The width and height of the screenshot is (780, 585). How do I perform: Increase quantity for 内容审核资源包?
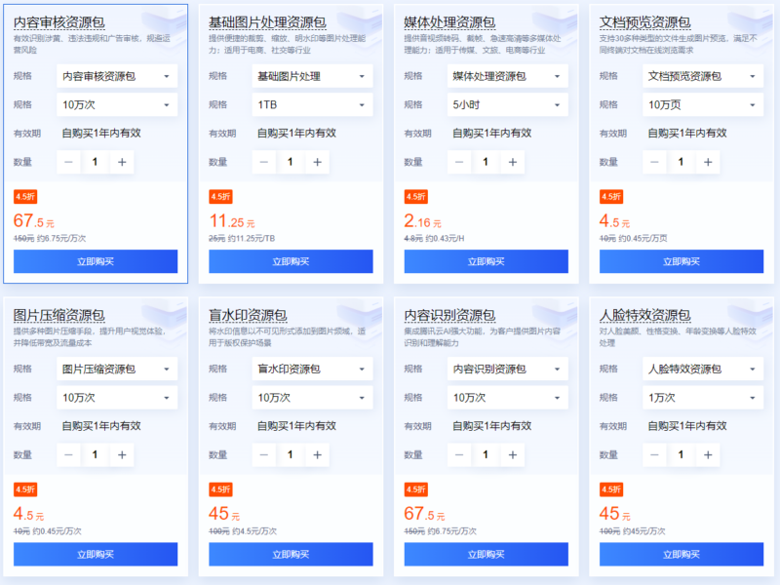tap(122, 162)
